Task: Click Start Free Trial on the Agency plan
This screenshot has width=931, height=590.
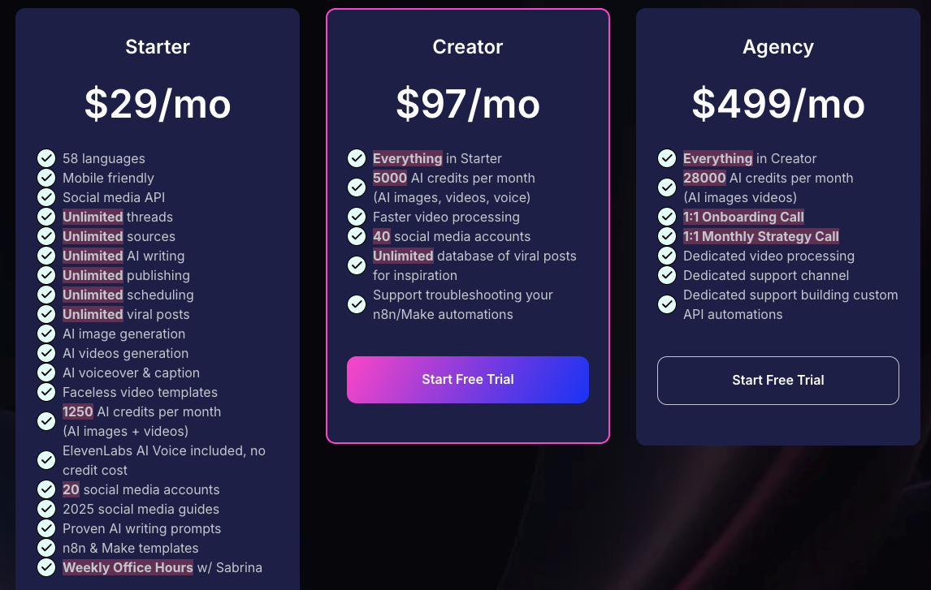Action: 777,379
